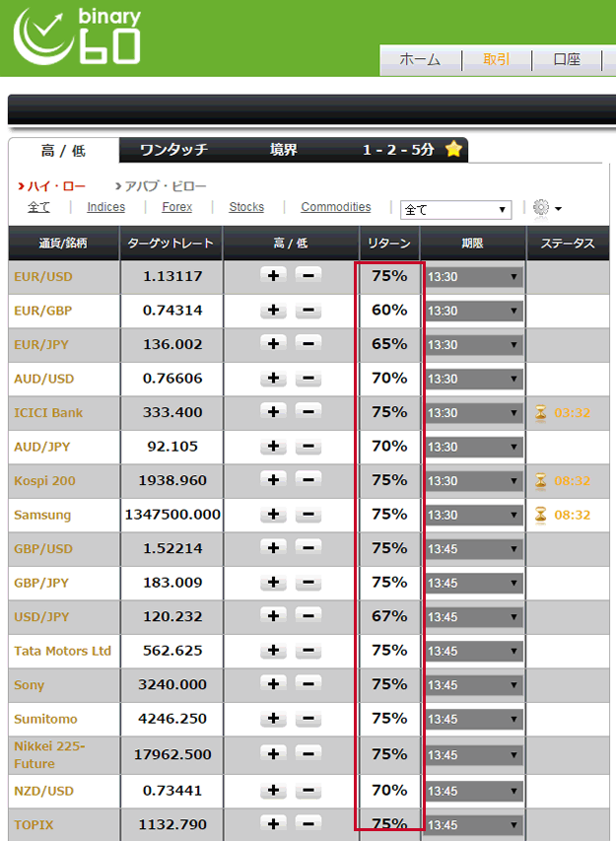Screen dimensions: 616x841
Task: Click the hourglass icon in ICICI Bank row
Action: [540, 413]
